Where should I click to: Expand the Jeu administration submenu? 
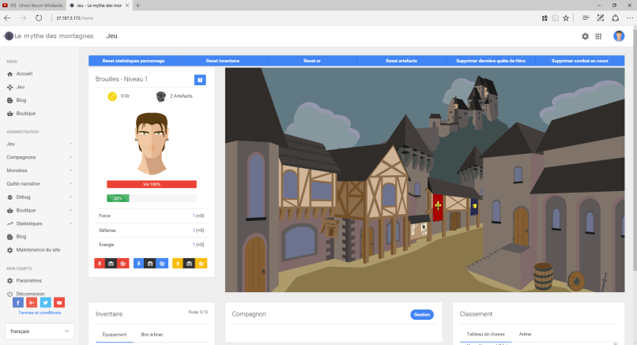click(x=40, y=144)
